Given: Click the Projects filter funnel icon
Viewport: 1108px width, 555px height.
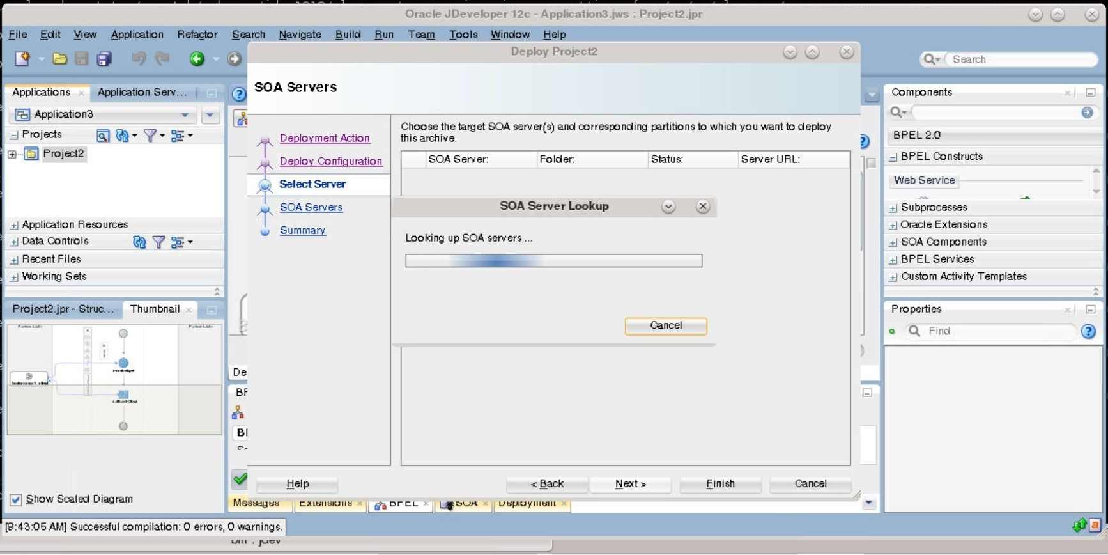Looking at the screenshot, I should [x=150, y=136].
